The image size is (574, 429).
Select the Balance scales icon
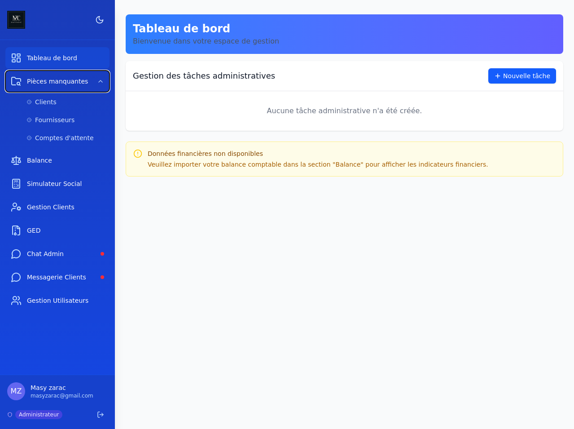coord(16,160)
